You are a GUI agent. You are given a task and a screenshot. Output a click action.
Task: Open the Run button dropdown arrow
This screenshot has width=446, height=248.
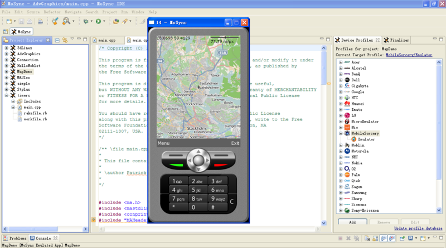click(104, 22)
